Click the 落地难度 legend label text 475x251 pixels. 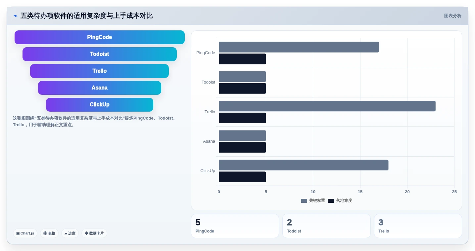click(x=344, y=201)
